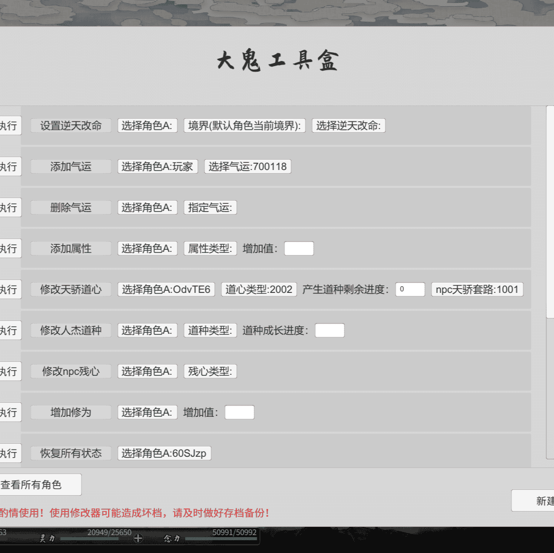The height and width of the screenshot is (553, 554).
Task: Select the 恢复所有状态 function label
Action: coord(71,453)
